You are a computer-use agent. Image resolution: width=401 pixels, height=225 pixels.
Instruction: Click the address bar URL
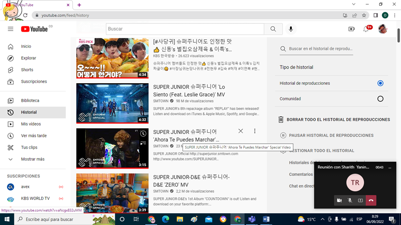65,15
